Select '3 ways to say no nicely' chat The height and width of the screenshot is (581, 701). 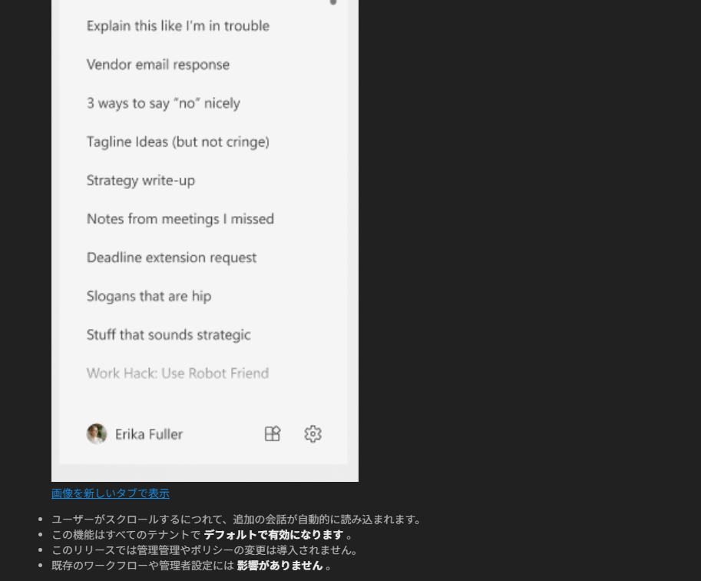pyautogui.click(x=164, y=104)
